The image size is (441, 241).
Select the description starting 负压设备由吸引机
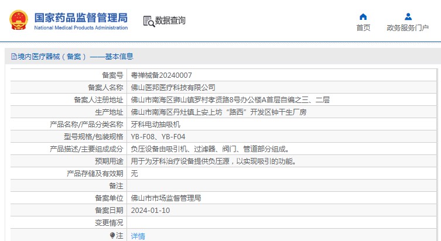pos(211,149)
